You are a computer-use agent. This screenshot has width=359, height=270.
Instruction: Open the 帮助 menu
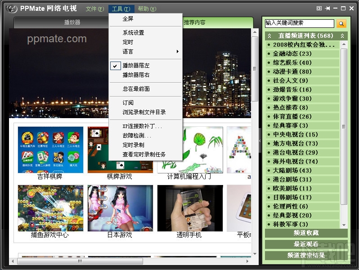pyautogui.click(x=147, y=9)
